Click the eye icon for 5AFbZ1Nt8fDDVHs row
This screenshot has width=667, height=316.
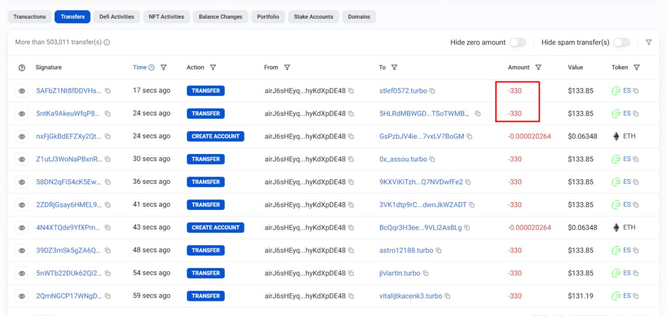pos(22,91)
